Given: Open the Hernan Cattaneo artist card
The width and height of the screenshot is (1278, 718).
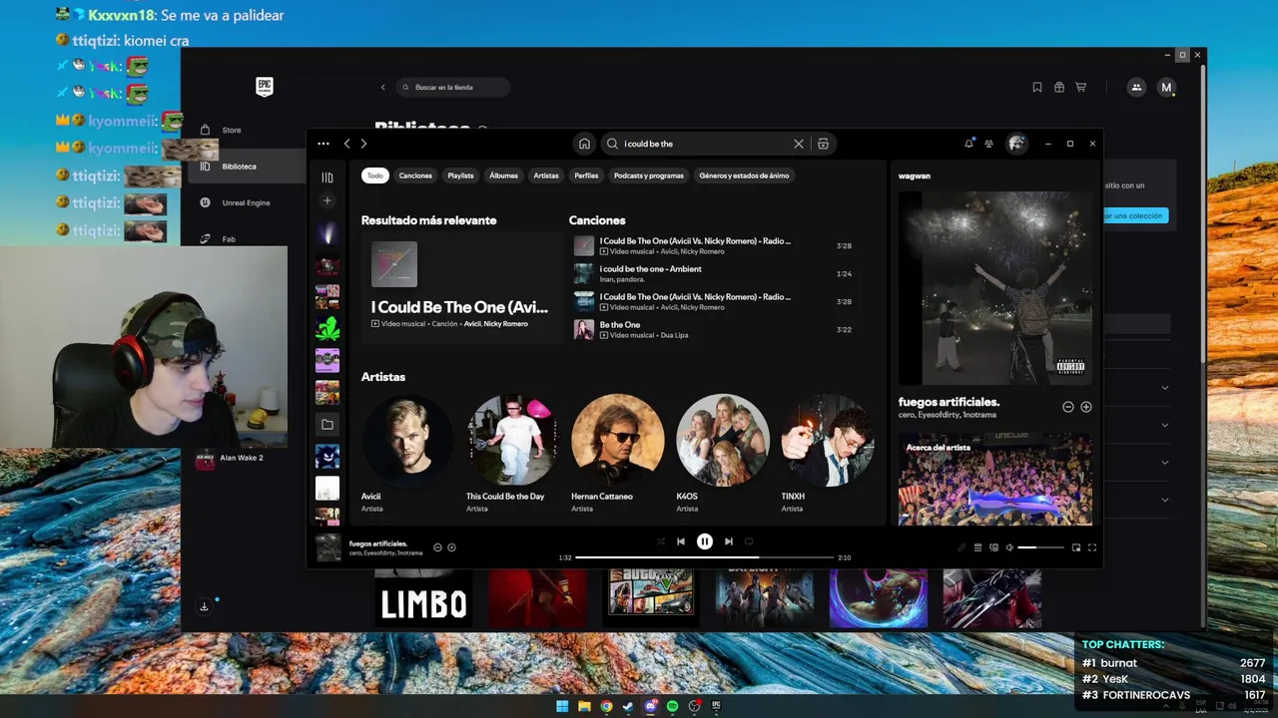Looking at the screenshot, I should click(x=617, y=454).
